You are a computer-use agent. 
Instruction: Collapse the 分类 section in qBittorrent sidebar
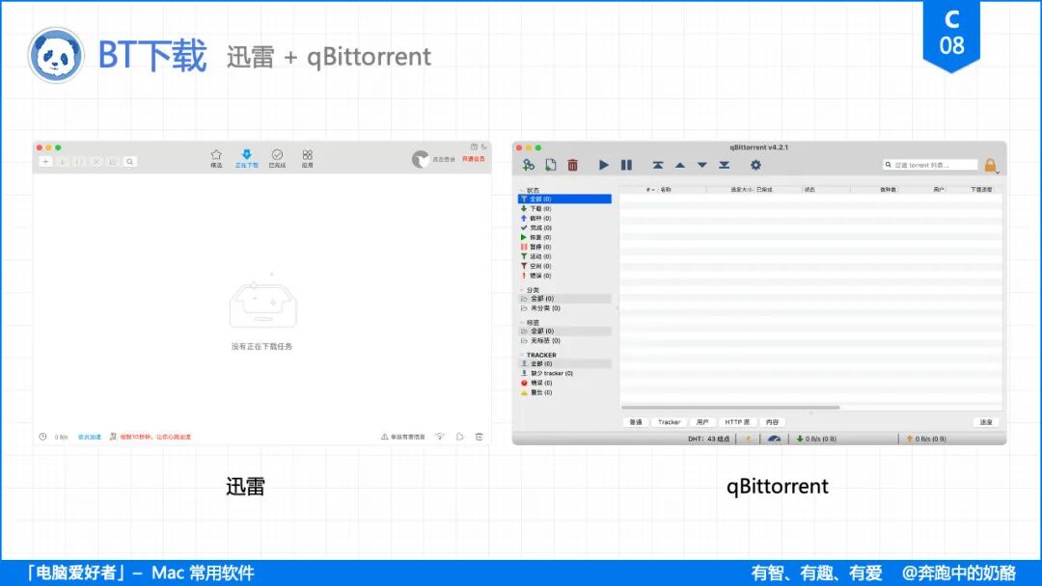click(522, 290)
